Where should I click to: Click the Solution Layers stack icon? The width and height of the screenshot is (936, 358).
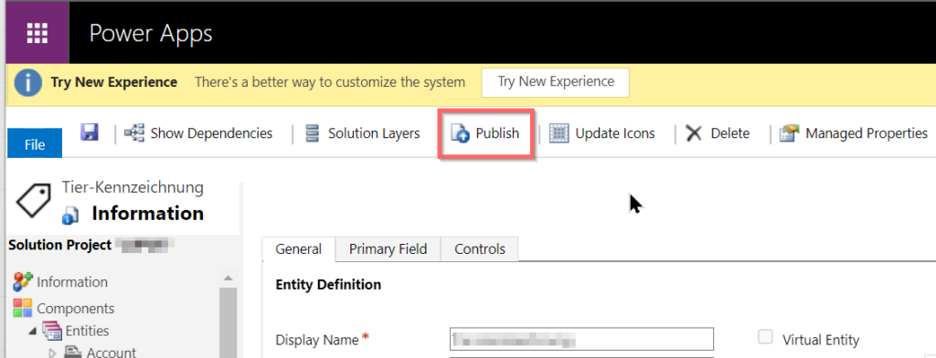point(312,133)
